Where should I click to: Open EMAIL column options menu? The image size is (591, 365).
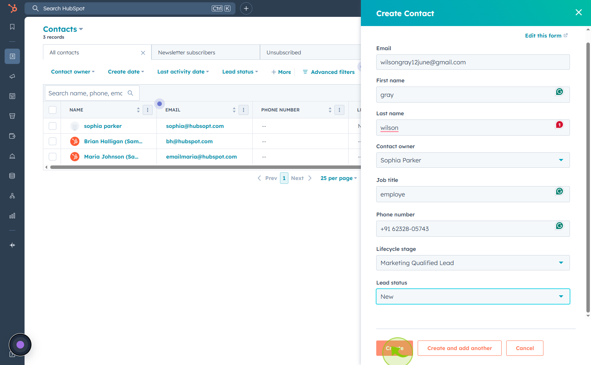[244, 110]
